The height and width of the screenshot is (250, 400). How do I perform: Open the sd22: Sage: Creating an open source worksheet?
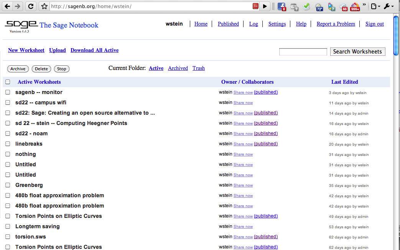tap(85, 113)
